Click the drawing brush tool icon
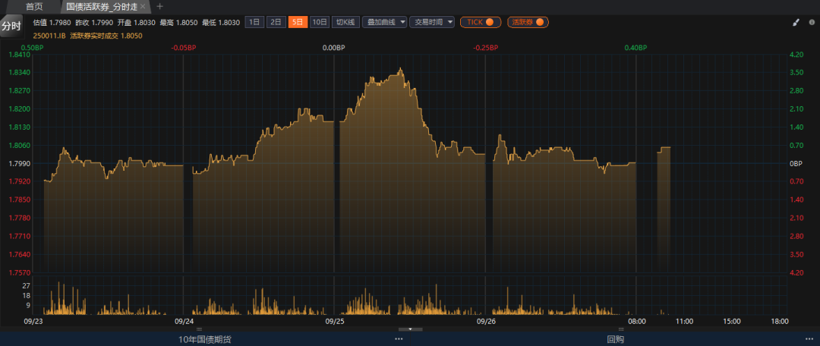The image size is (820, 346). point(796,22)
